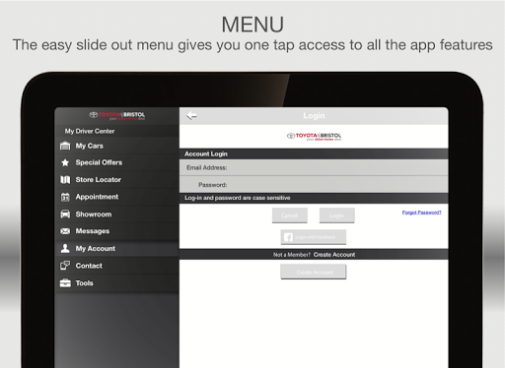Viewport: 505px width, 368px height.
Task: Focus the Password input field
Action: tap(314, 185)
